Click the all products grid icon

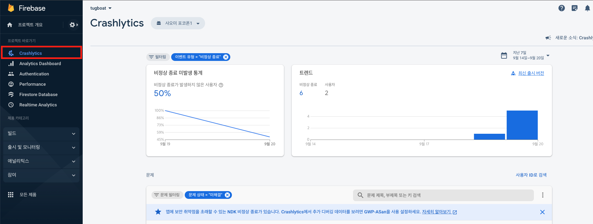[11, 195]
